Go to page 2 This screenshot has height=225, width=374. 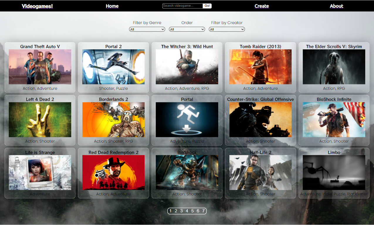point(176,211)
